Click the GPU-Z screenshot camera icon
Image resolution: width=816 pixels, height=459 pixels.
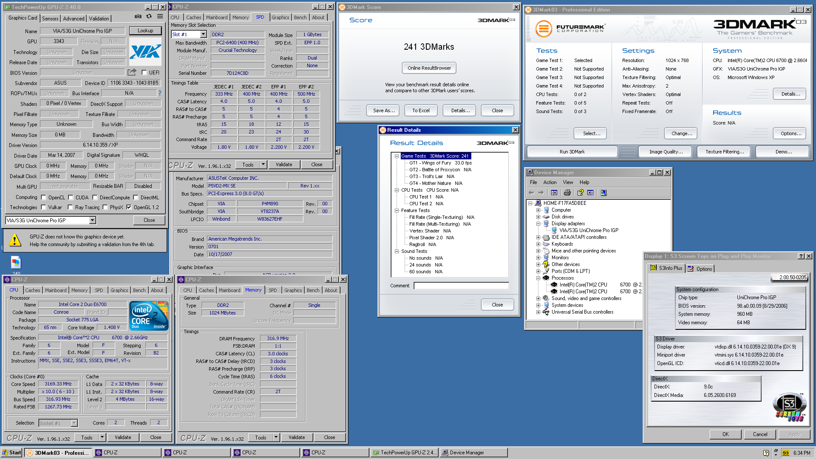pyautogui.click(x=138, y=16)
